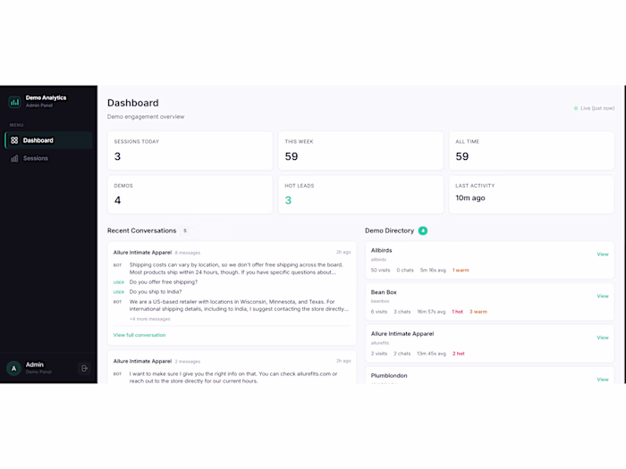Screen dimensions: 626x469
Task: Select the This Week stat card
Action: 361,151
